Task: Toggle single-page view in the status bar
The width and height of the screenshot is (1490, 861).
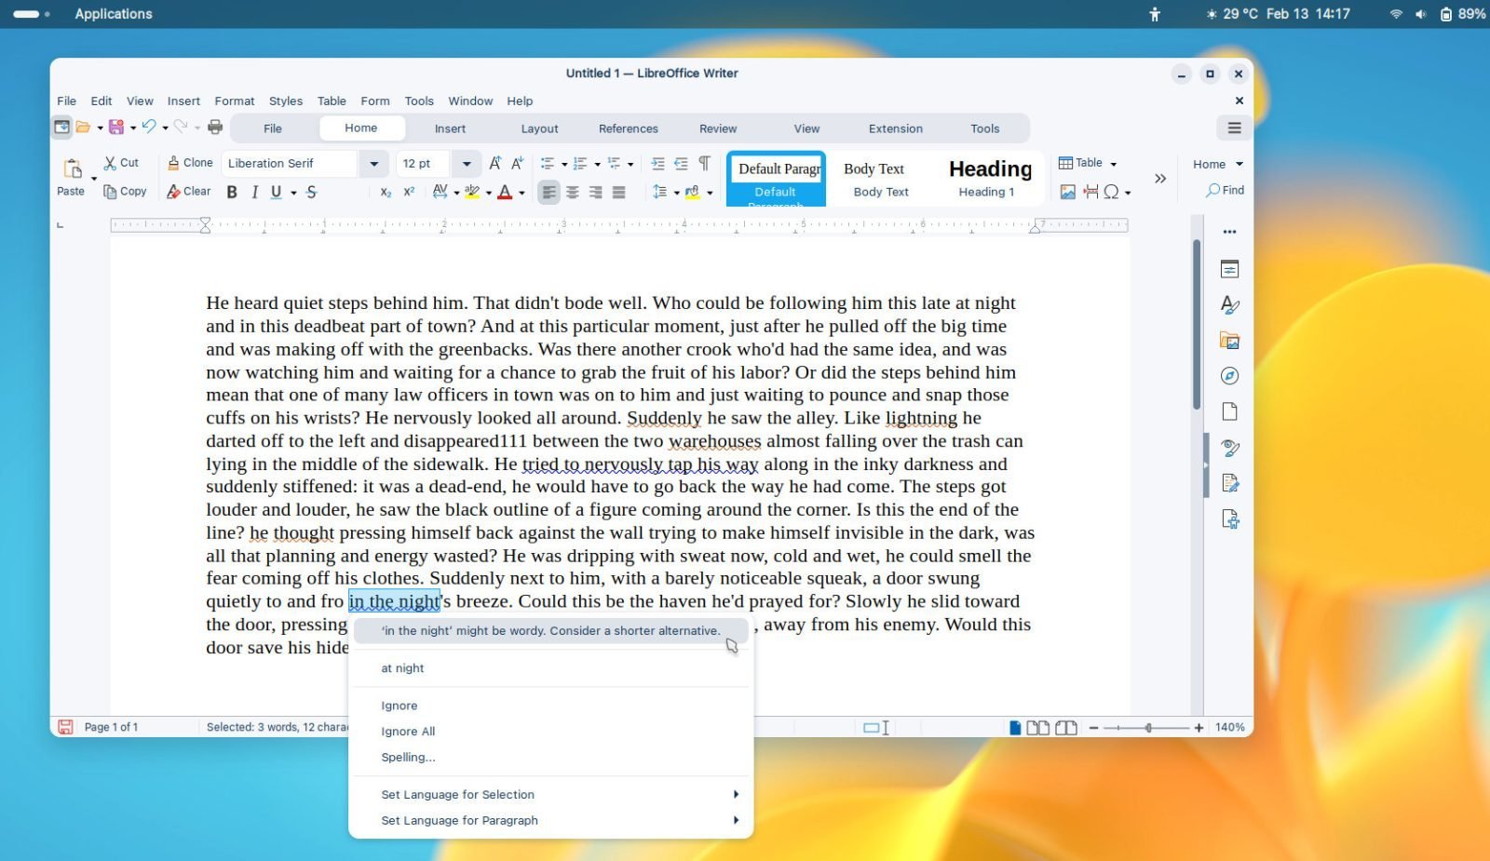Action: (x=1014, y=727)
